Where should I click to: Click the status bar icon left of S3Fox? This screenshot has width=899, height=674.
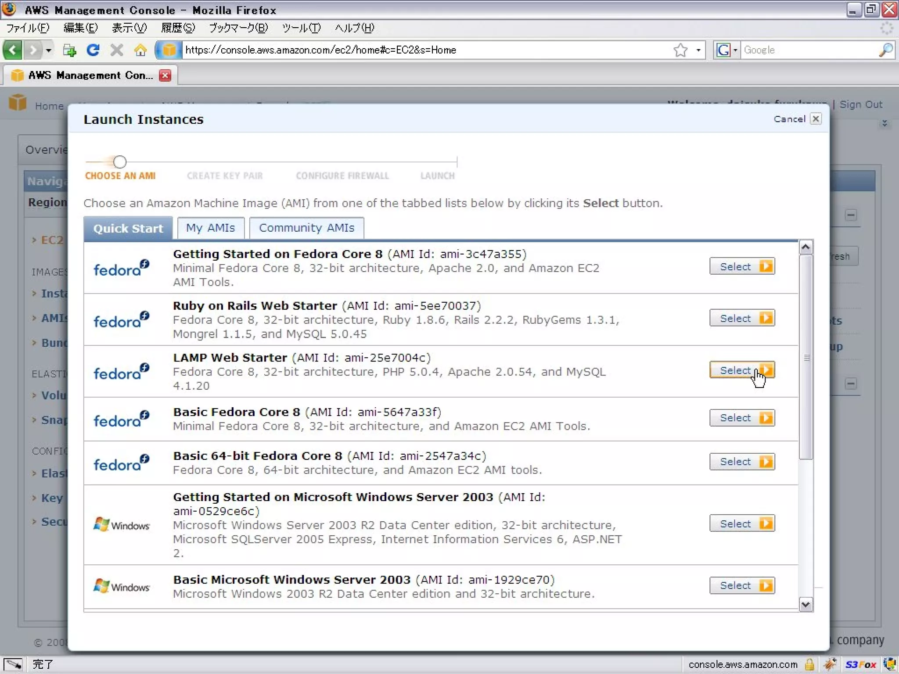(x=830, y=664)
